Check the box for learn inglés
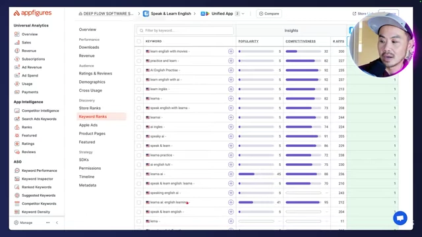422x237 pixels. (139, 89)
